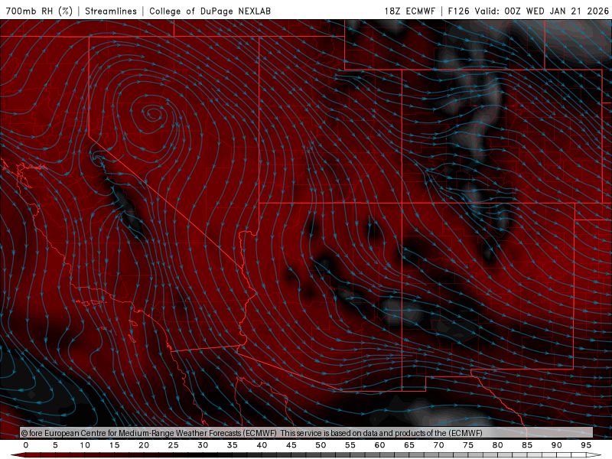612x459 pixels.
Task: Click the colorbar label "70"
Action: (438, 445)
